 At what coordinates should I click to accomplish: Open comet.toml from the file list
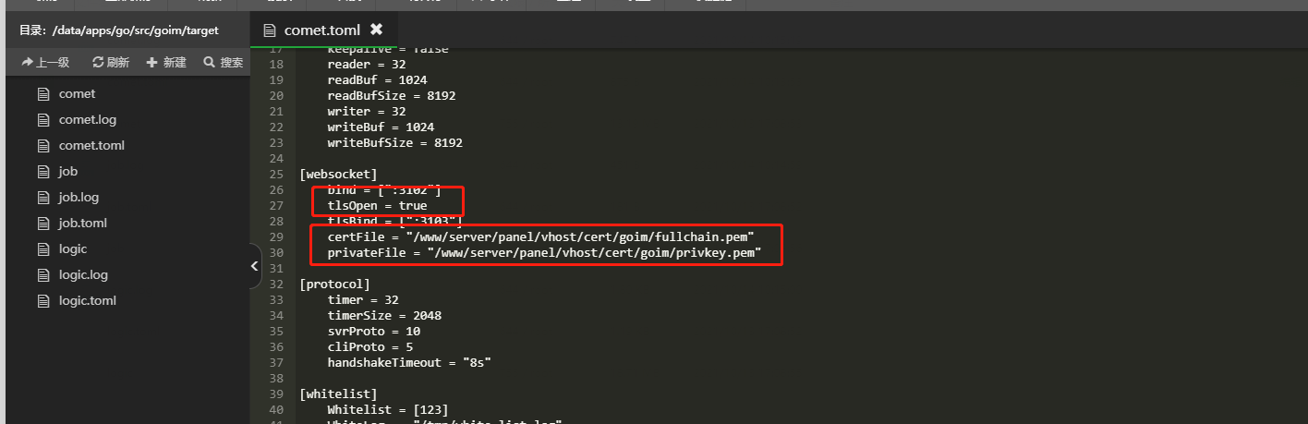tap(91, 145)
